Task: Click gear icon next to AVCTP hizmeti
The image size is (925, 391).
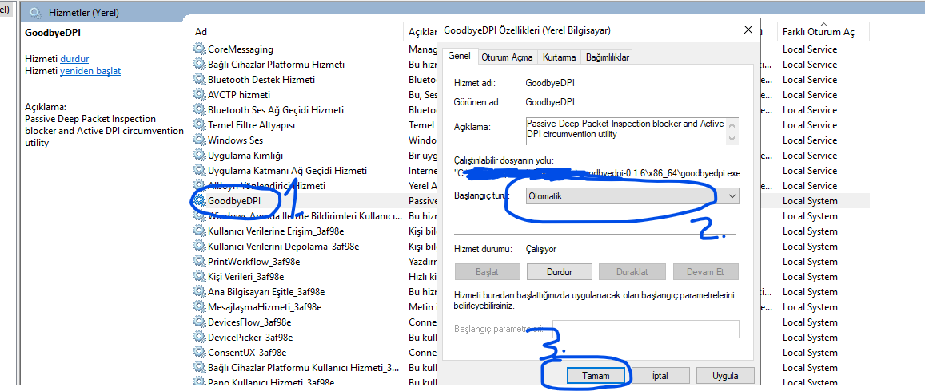Action: point(200,95)
